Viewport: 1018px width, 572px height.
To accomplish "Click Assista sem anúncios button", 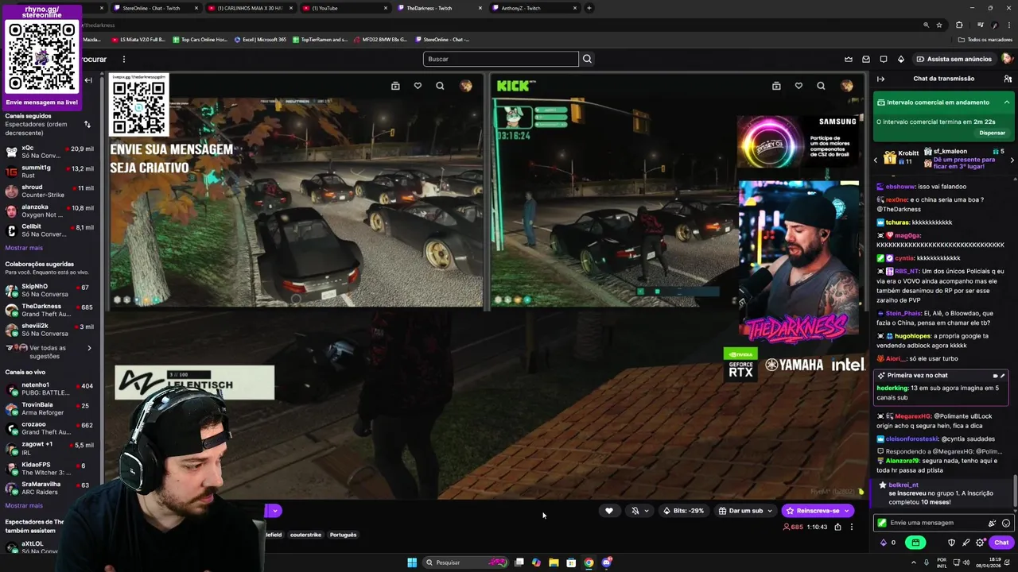I will [954, 59].
